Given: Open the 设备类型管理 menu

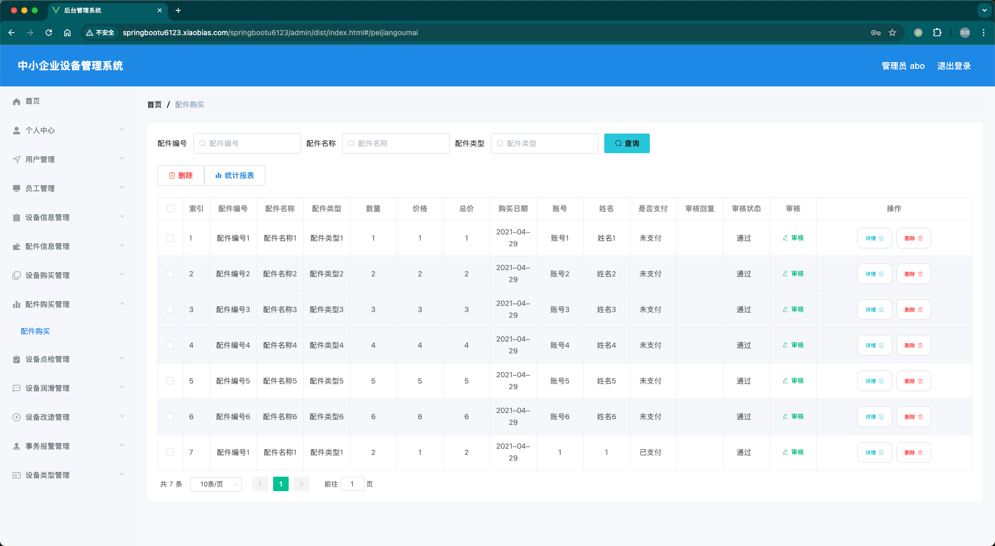Looking at the screenshot, I should click(x=67, y=475).
